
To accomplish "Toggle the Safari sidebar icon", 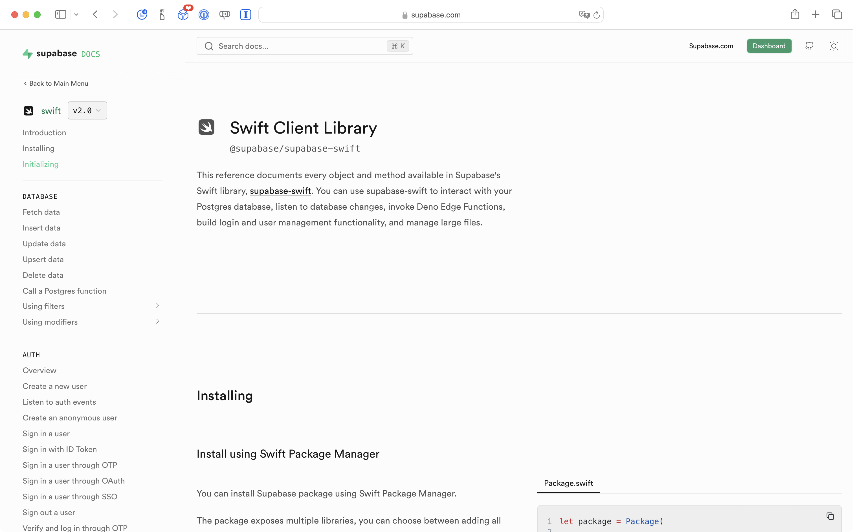I will click(61, 14).
